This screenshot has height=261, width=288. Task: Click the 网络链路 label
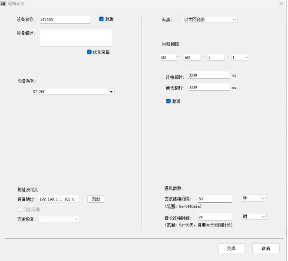[x=172, y=44]
